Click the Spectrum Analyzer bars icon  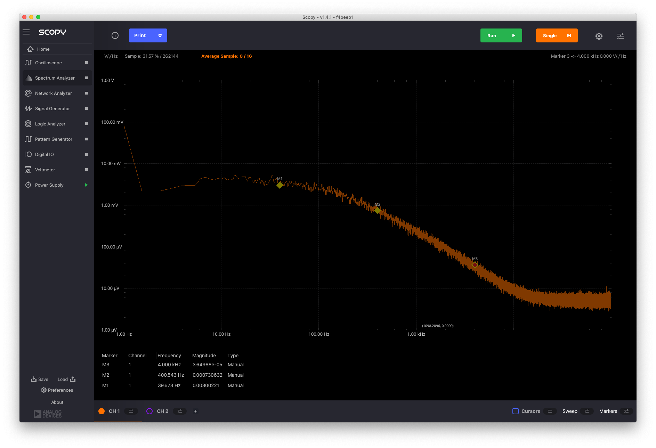pos(28,78)
